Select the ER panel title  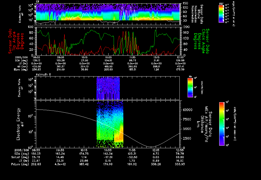click(37, 2)
